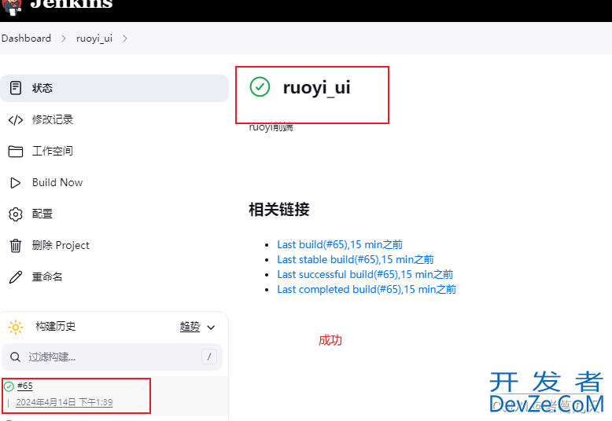612x421 pixels.
Task: Expand the chevron after Dashboard breadcrumb
Action: [64, 38]
